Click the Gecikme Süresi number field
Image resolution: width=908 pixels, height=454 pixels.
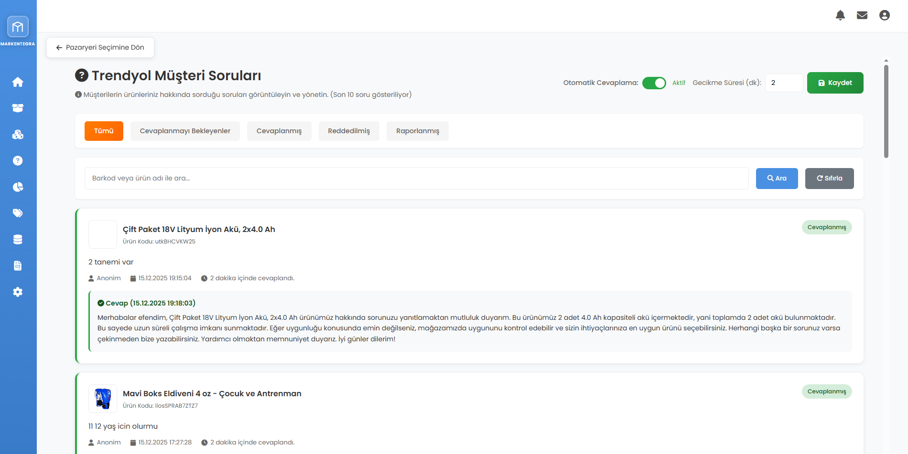(784, 83)
